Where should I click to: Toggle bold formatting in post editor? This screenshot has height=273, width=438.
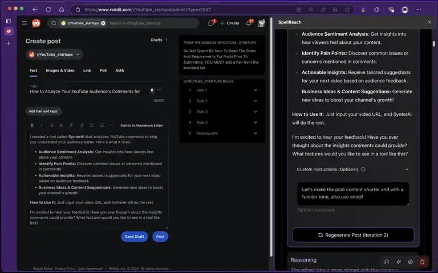pyautogui.click(x=32, y=125)
